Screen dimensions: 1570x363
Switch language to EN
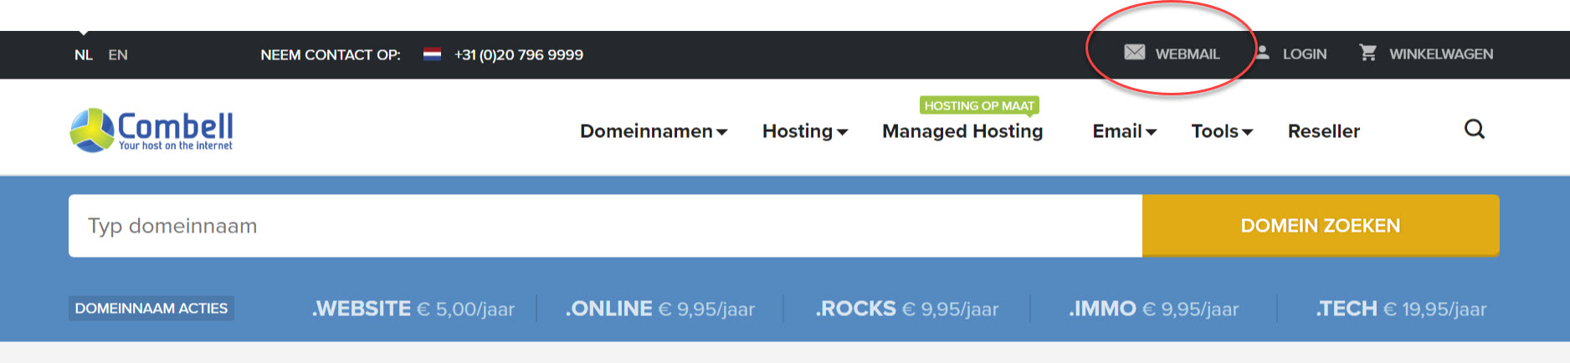coord(118,55)
